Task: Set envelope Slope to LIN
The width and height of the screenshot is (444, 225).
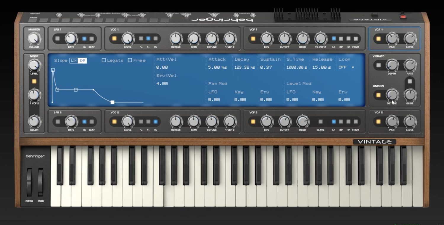Action: [74, 60]
